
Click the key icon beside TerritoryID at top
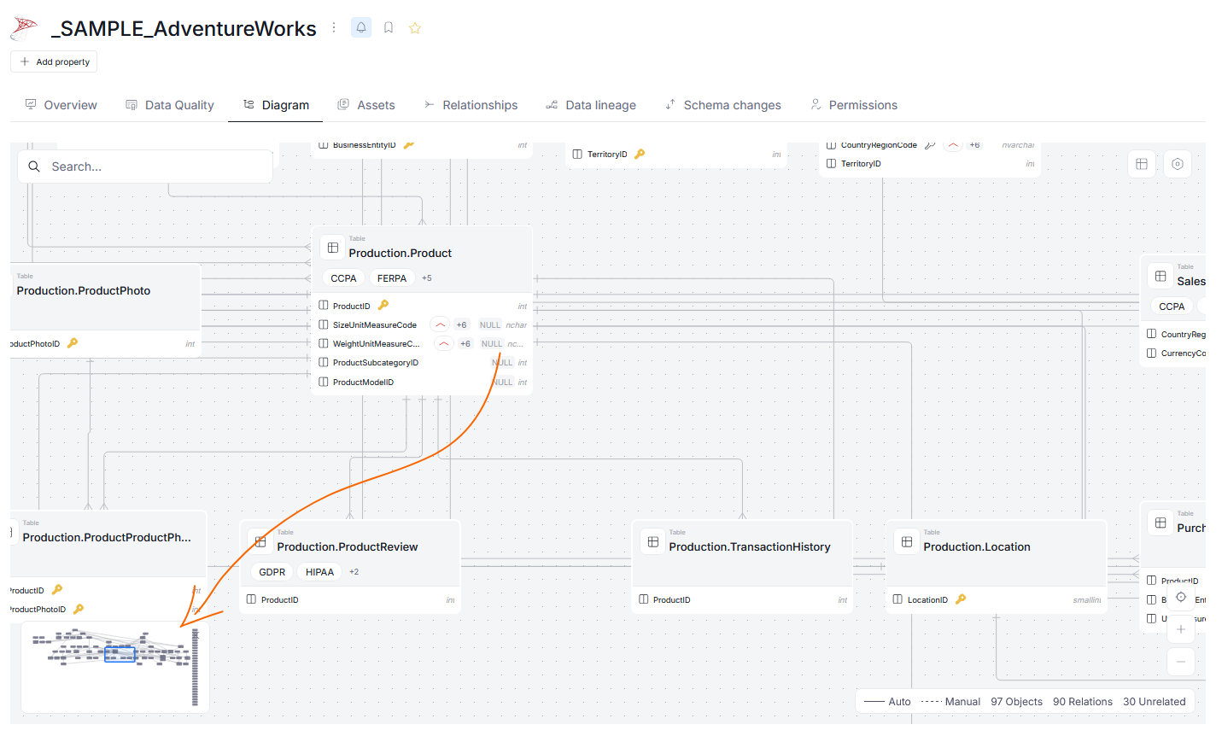pyautogui.click(x=640, y=154)
